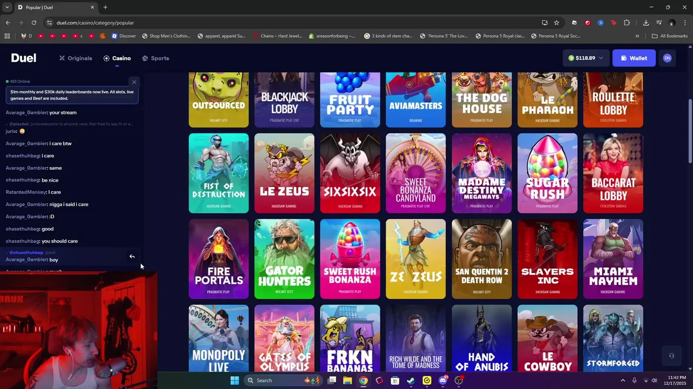Reload the page

(x=34, y=23)
